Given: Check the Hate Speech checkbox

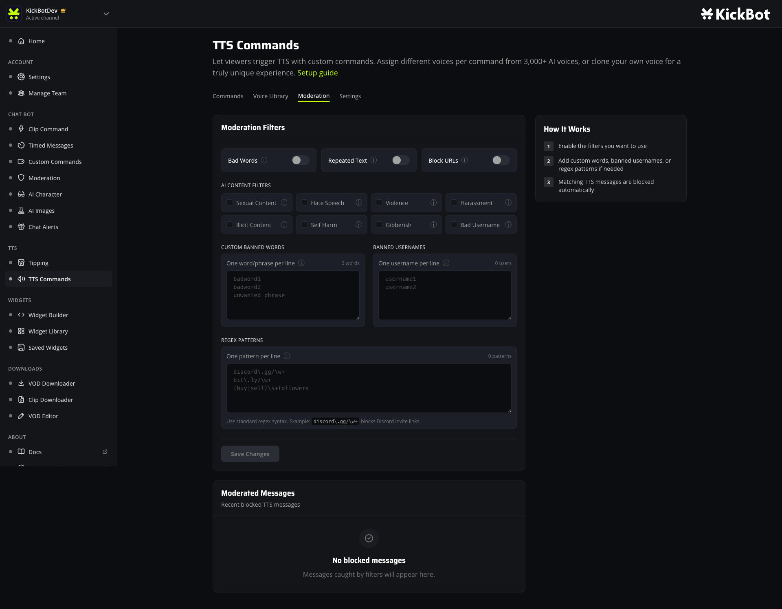Looking at the screenshot, I should [x=304, y=203].
